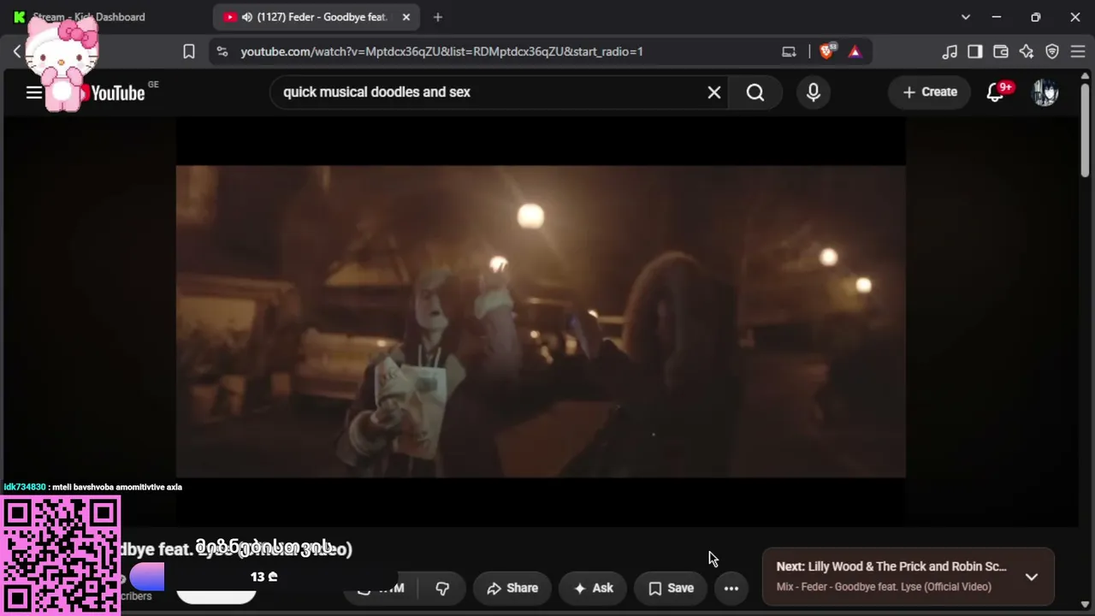Click chat username idk734830
Image resolution: width=1095 pixels, height=616 pixels.
pos(25,487)
